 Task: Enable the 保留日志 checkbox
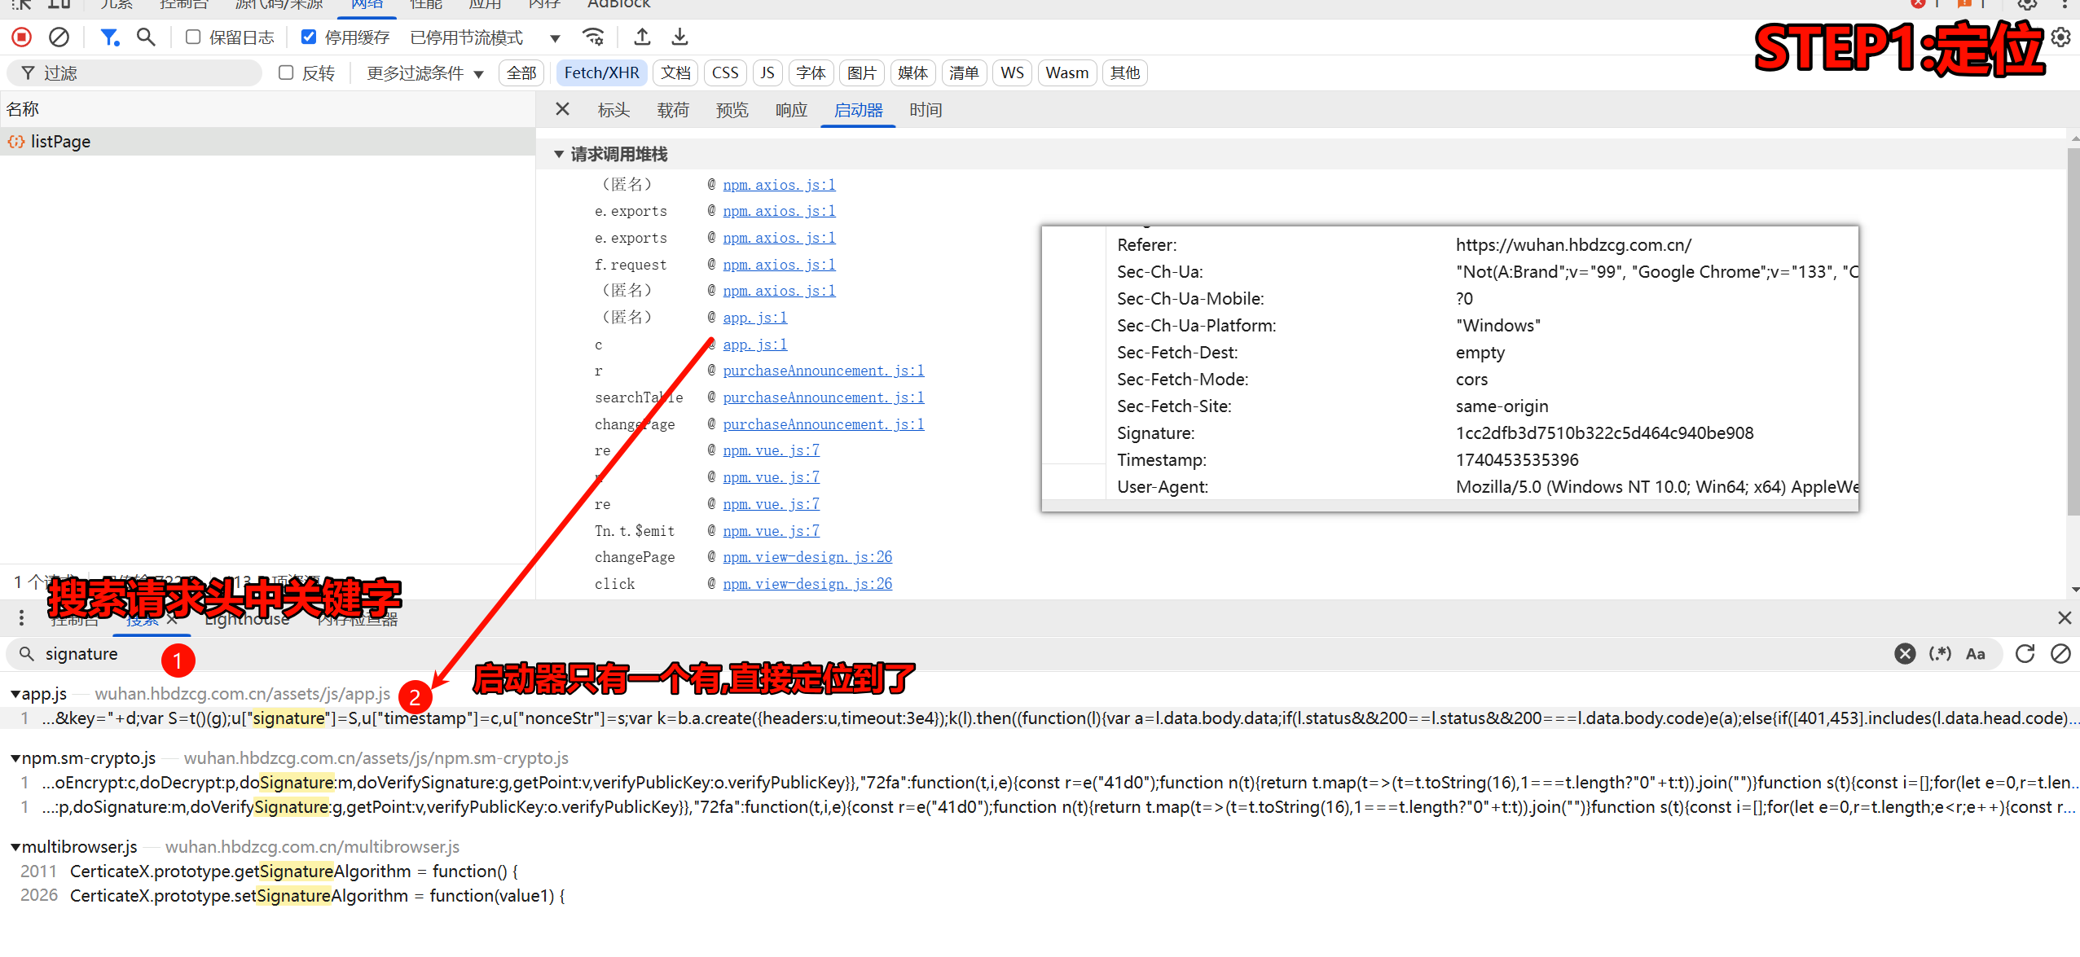193,37
